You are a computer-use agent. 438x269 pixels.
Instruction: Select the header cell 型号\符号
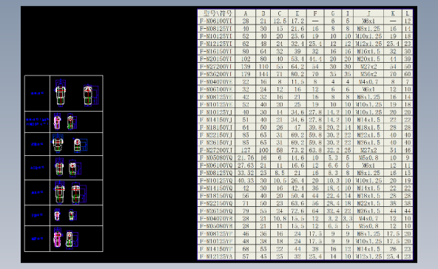(217, 13)
